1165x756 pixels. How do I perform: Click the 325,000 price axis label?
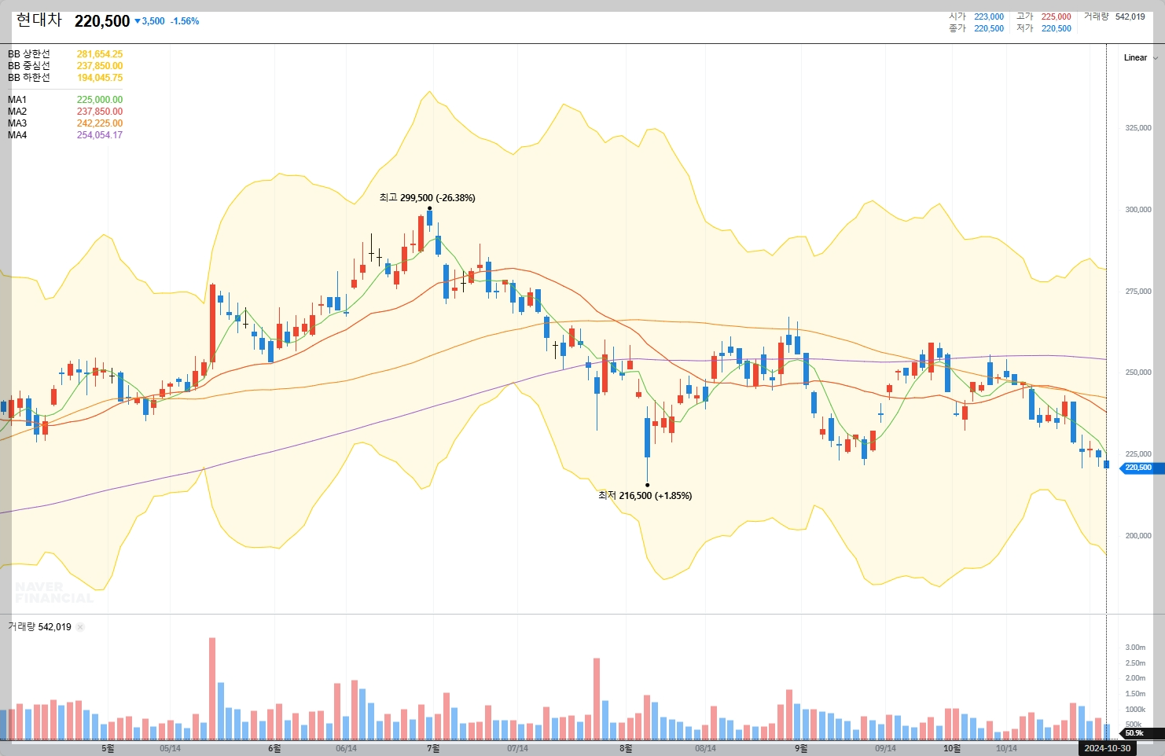pos(1137,128)
